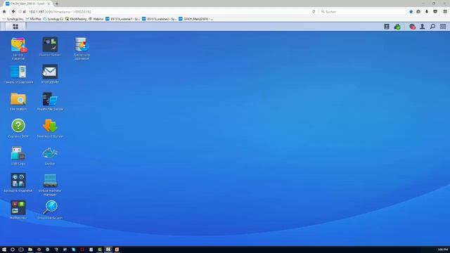This screenshot has width=450, height=253.
Task: Open the DSM Main Menu grid button
Action: 15,27
